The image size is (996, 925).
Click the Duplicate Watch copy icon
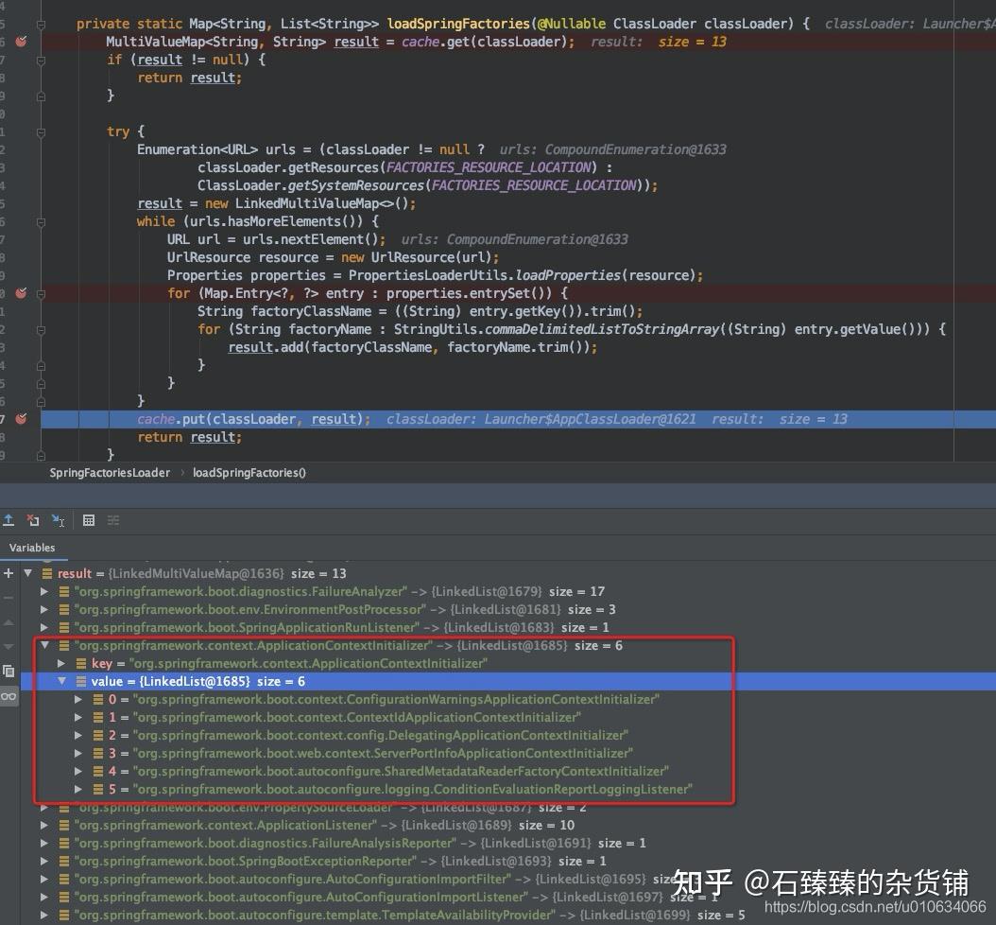(9, 671)
